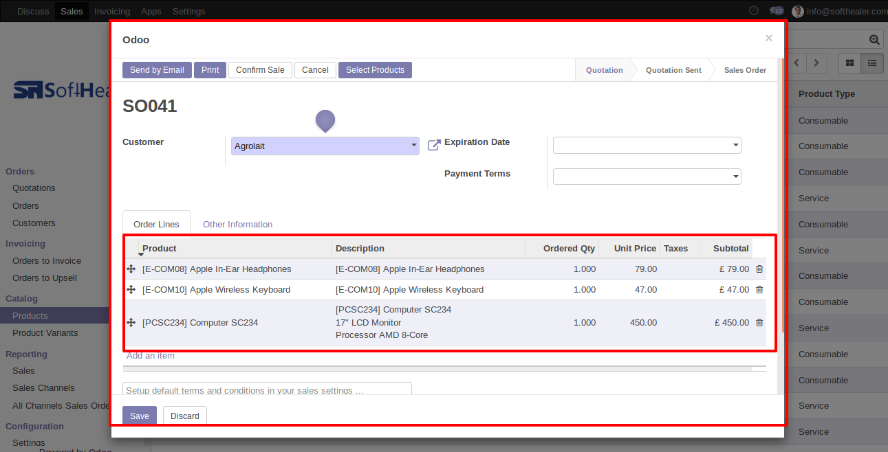The height and width of the screenshot is (452, 888).
Task: Open the Customer dropdown showing Agrolait
Action: click(325, 146)
